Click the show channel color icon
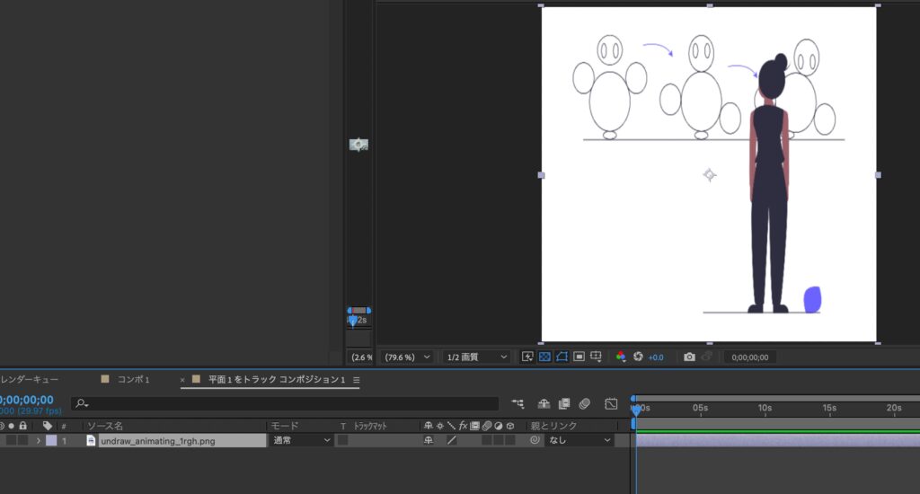Screen dimensions: 920x494 pyautogui.click(x=621, y=357)
